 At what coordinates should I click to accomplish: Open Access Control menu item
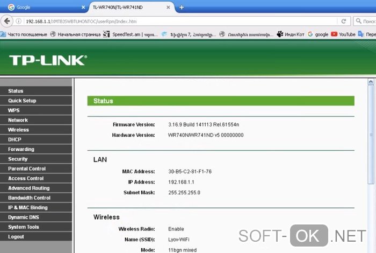(36, 178)
